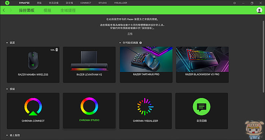Click the RAZER MAMBA WIRELESS label
Screen dimensions: 265x140
33,75
